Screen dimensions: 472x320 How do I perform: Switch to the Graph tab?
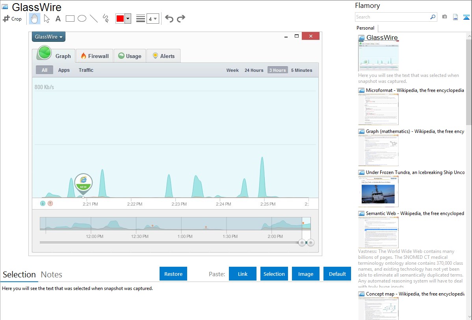tap(55, 54)
